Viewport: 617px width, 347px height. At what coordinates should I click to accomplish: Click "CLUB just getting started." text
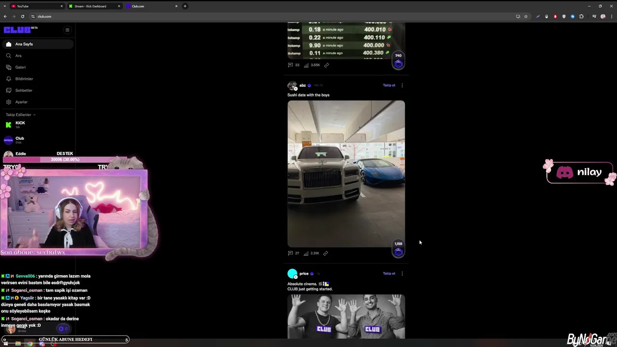(x=310, y=289)
